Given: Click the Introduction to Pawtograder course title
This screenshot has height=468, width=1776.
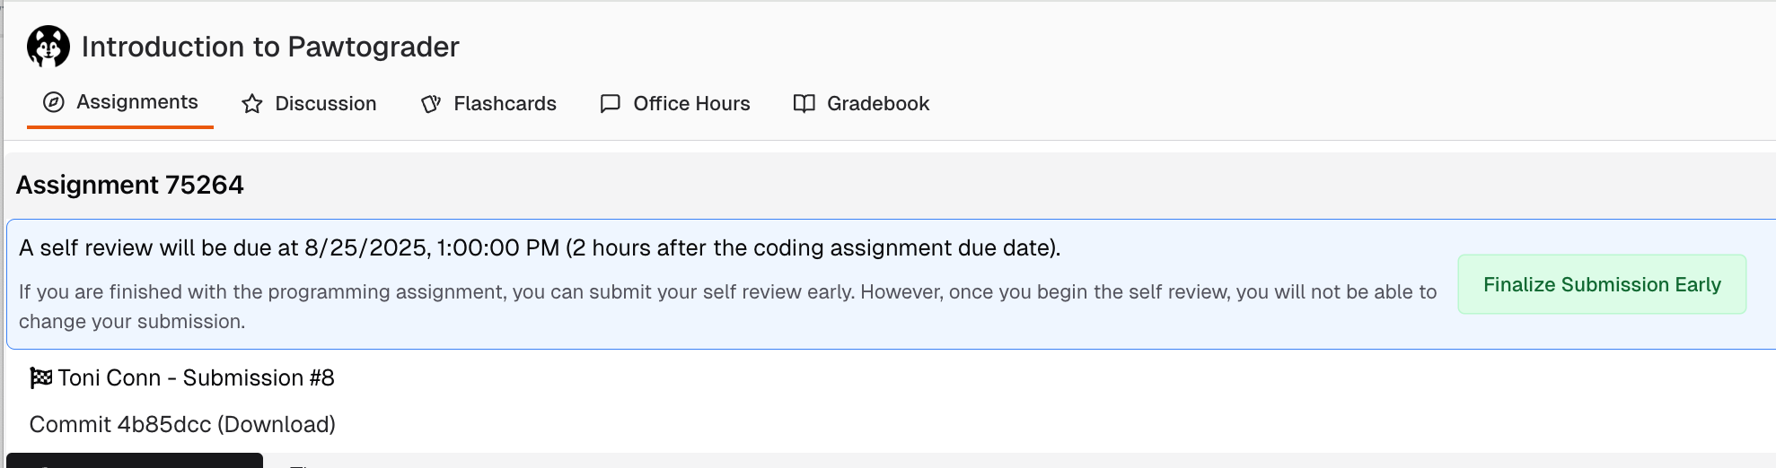Looking at the screenshot, I should [x=270, y=47].
